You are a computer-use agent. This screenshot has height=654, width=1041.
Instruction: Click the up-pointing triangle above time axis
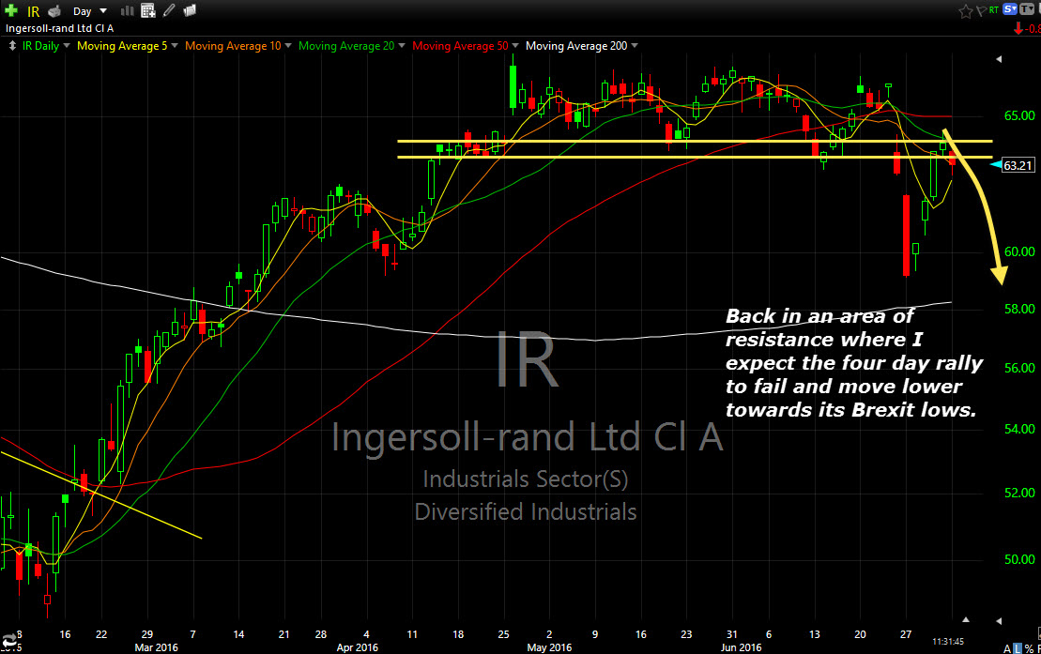pos(966,619)
